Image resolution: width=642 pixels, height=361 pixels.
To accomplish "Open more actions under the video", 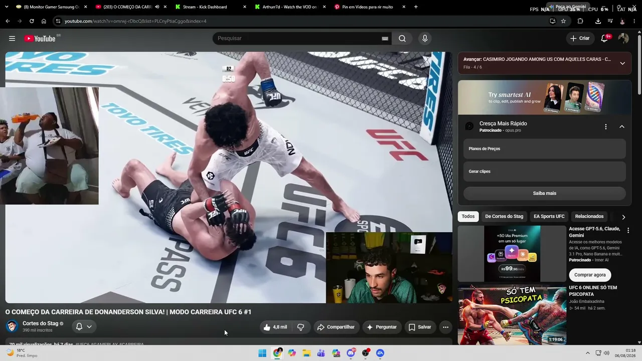I will pos(445,327).
